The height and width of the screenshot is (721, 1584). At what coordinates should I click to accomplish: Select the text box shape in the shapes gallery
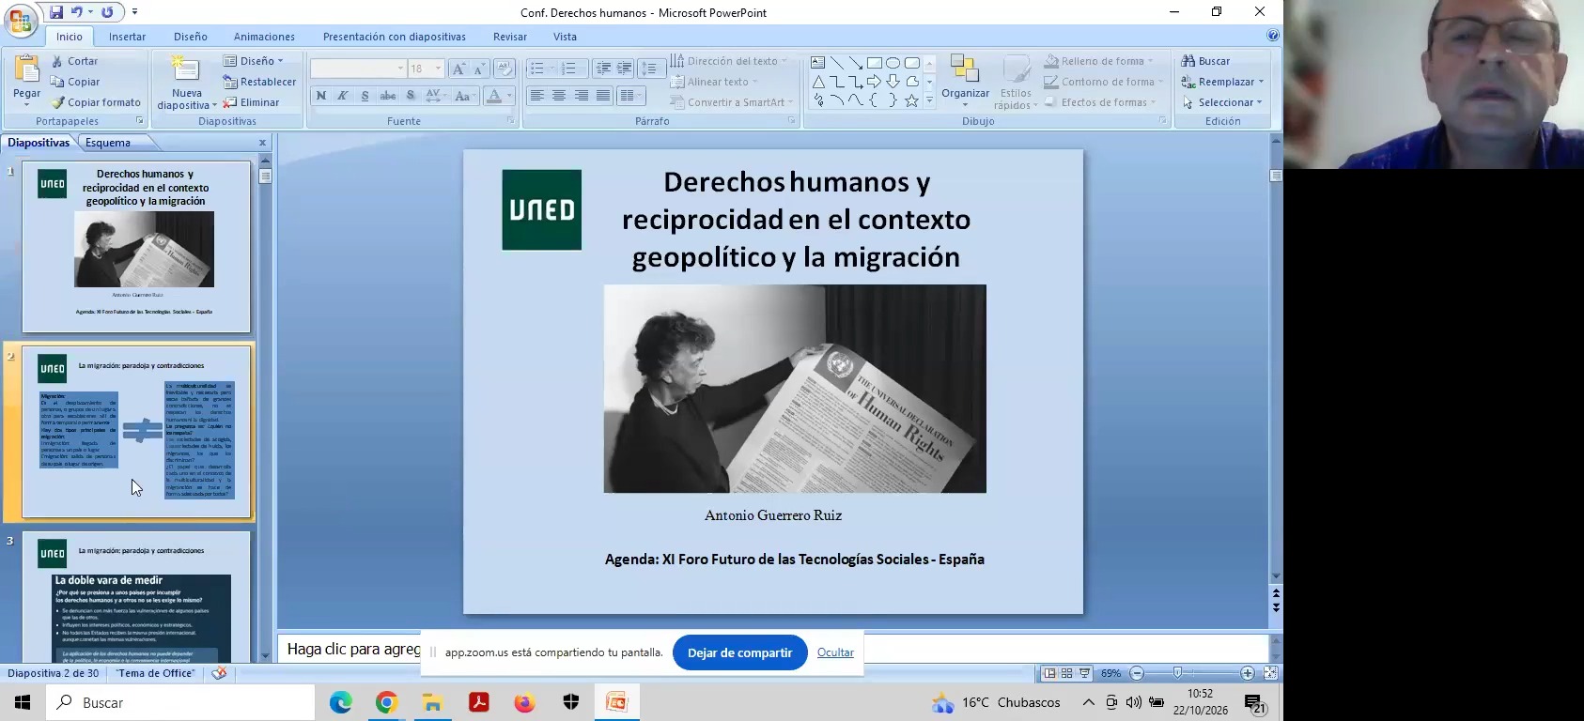[x=817, y=63]
